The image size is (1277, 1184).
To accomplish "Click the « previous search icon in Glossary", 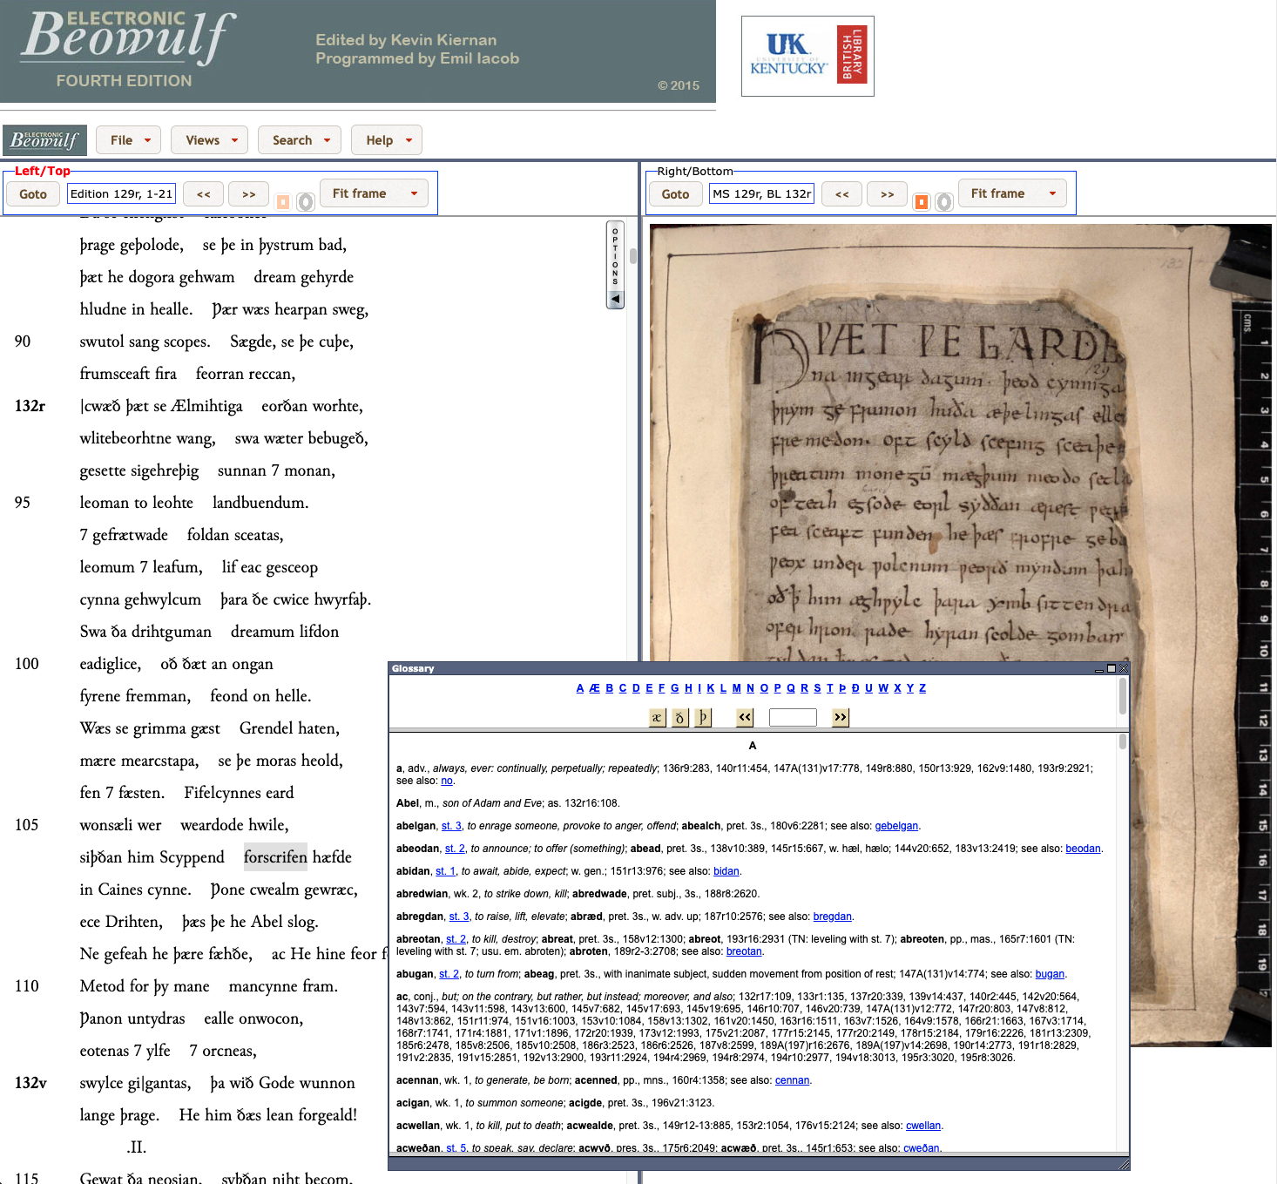I will [745, 717].
